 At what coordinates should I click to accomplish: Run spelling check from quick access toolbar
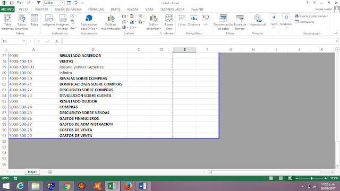pyautogui.click(x=76, y=3)
